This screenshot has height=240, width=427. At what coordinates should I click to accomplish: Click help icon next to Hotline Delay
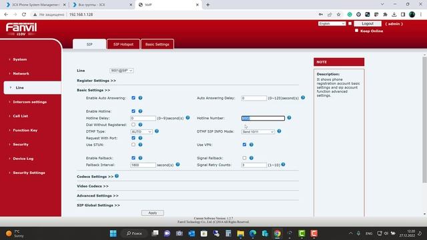pos(187,118)
